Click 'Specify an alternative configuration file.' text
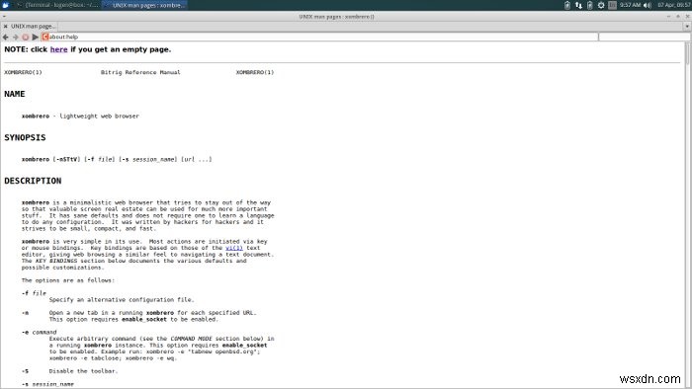This screenshot has height=389, width=692. point(122,299)
